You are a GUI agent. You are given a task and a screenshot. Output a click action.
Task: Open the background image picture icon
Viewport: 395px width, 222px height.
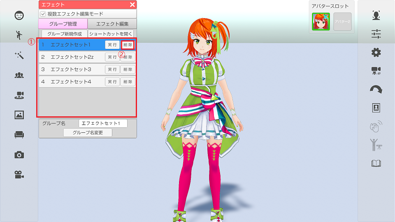(19, 115)
